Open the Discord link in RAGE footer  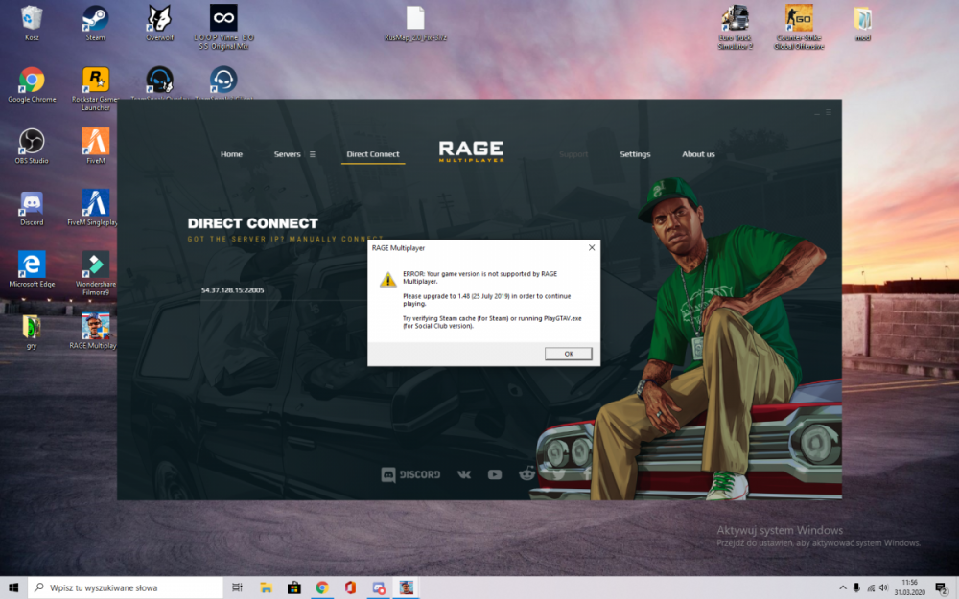410,474
